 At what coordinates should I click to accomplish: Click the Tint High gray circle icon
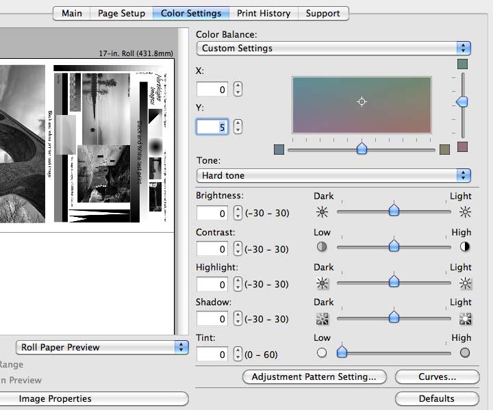[465, 353]
